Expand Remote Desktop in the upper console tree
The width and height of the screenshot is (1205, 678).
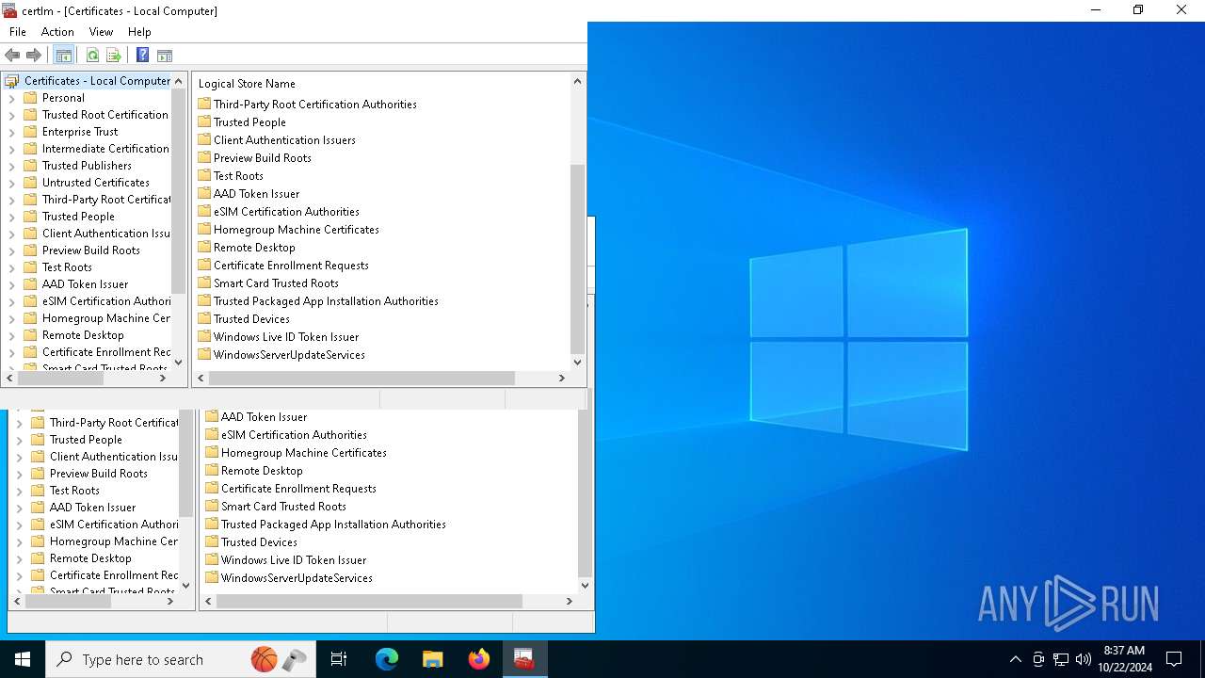pos(12,335)
